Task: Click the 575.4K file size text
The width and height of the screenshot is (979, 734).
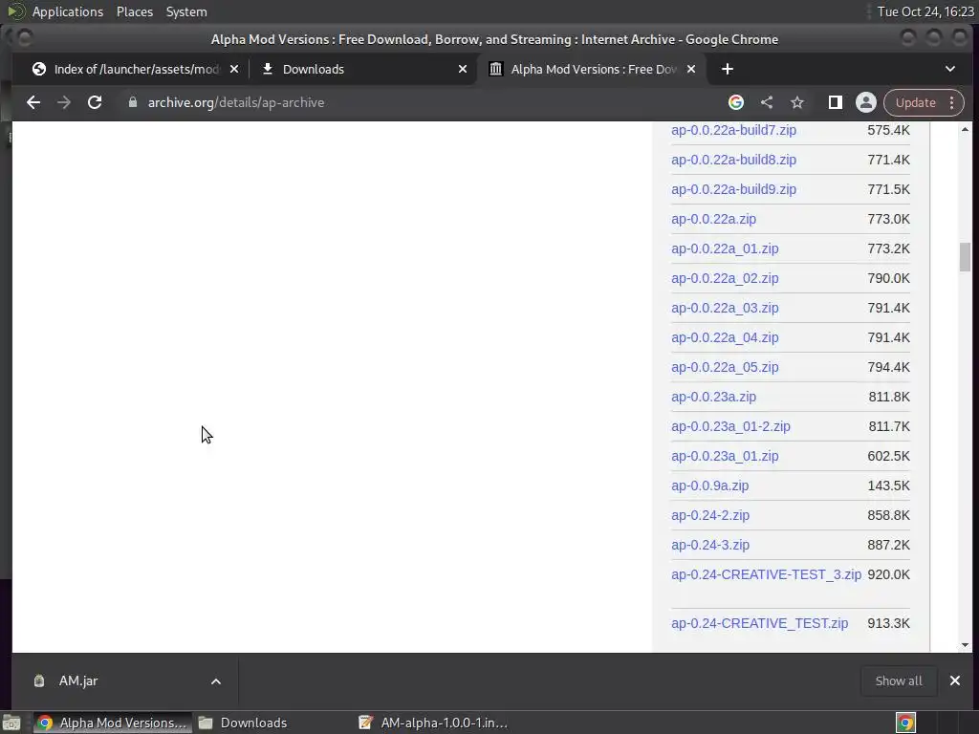Action: click(x=888, y=130)
